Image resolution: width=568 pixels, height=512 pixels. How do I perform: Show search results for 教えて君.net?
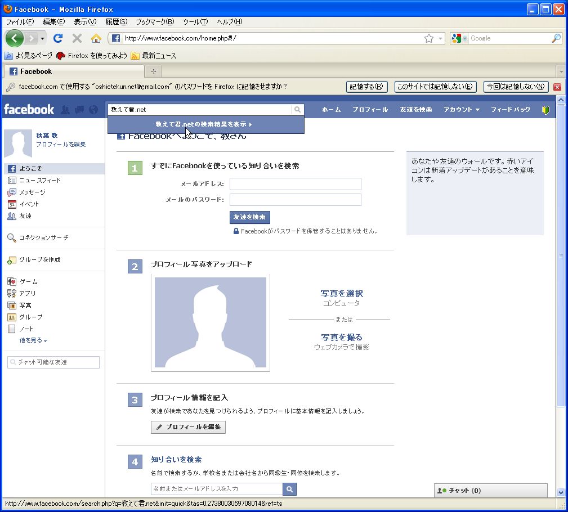tap(206, 124)
